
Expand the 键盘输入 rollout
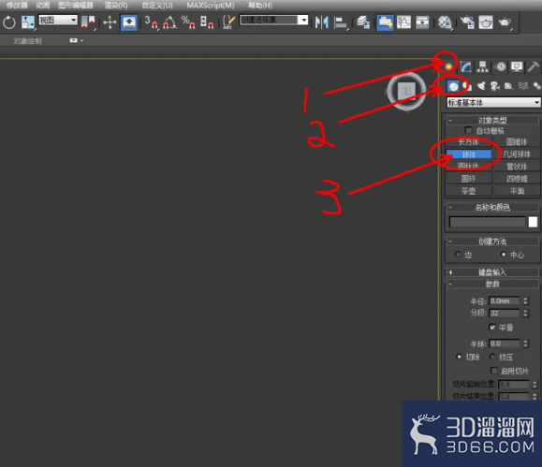click(492, 272)
